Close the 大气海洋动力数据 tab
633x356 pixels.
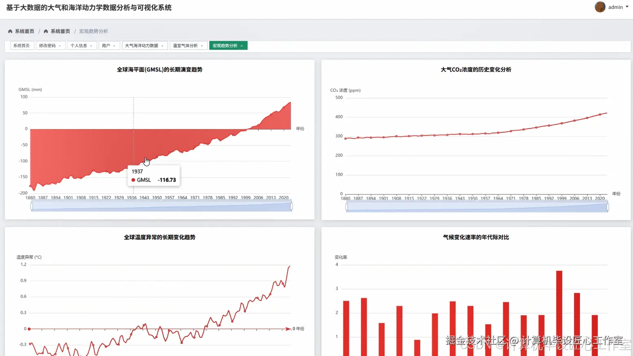pyautogui.click(x=163, y=46)
